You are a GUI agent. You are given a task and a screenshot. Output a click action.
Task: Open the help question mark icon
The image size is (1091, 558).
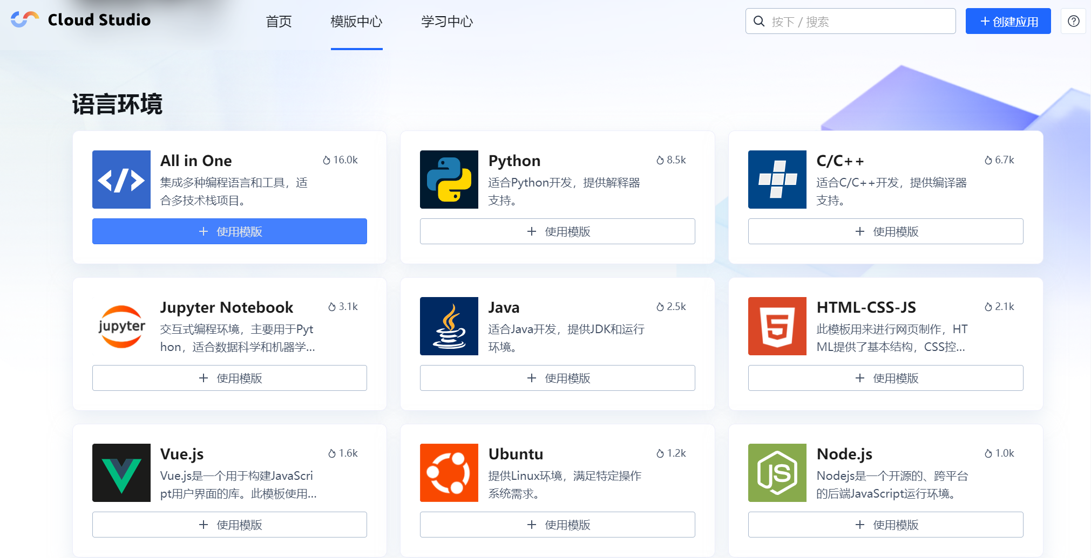(x=1073, y=21)
